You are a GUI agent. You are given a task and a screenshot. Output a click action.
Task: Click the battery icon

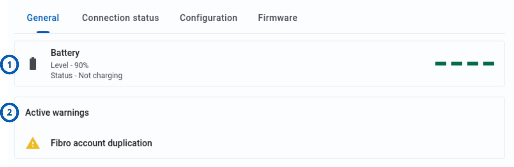tap(33, 63)
